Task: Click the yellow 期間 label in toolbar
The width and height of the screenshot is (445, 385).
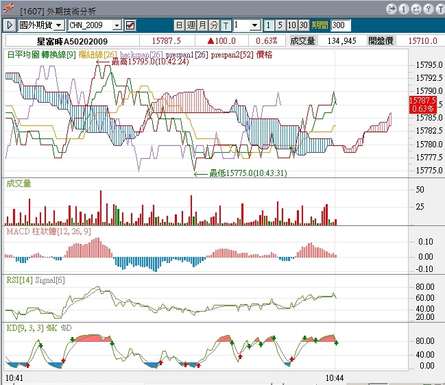Action: point(320,25)
